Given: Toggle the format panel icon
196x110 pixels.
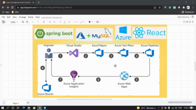Looking at the screenshot, I should coord(190,22).
